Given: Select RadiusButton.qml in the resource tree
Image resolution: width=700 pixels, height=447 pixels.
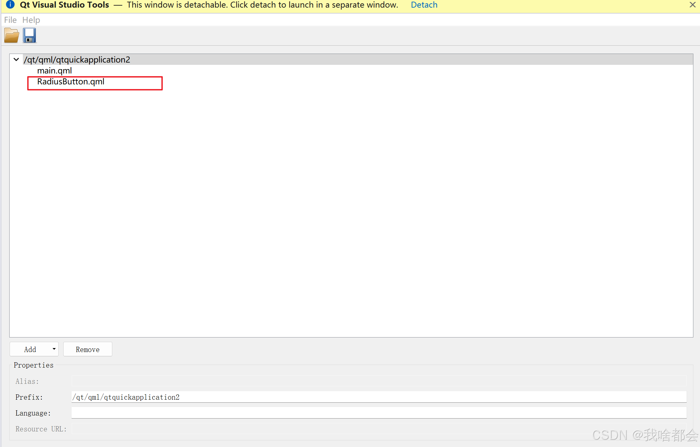Looking at the screenshot, I should tap(71, 82).
